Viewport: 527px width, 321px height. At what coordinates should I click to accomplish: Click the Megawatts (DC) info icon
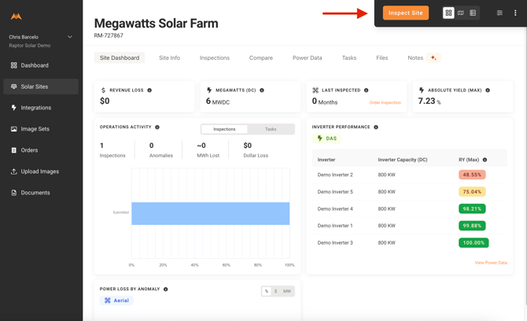[262, 90]
